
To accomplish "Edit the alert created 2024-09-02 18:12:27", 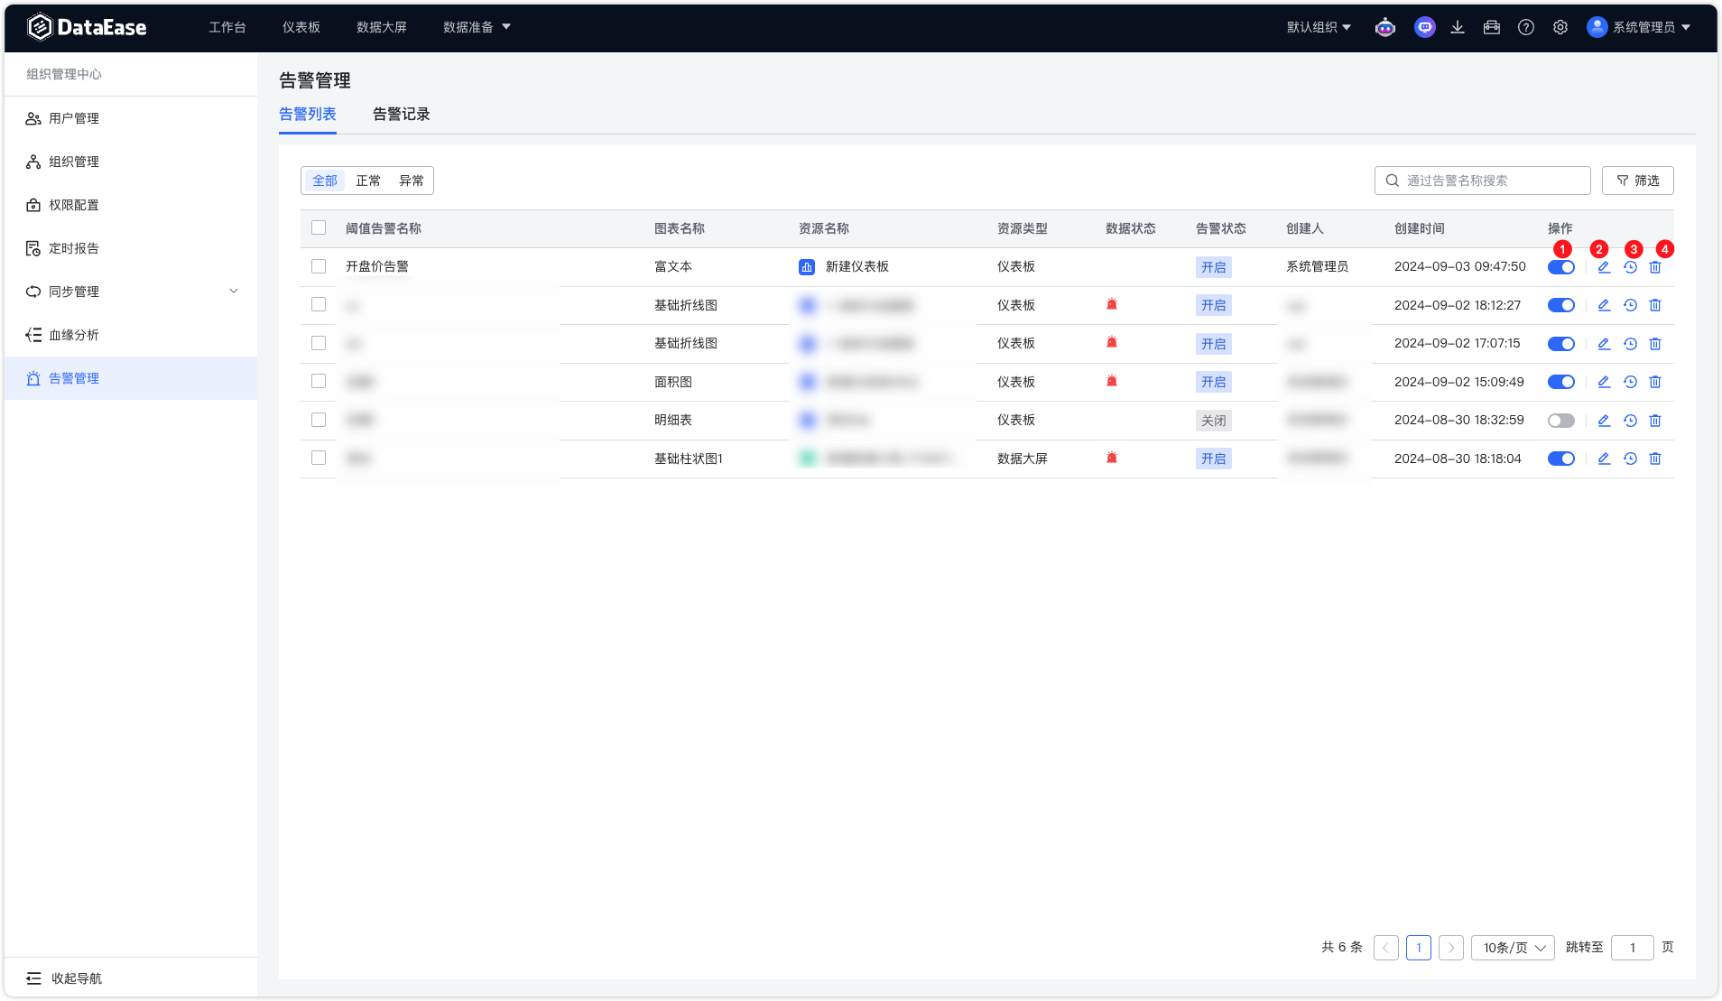I will click(1604, 305).
